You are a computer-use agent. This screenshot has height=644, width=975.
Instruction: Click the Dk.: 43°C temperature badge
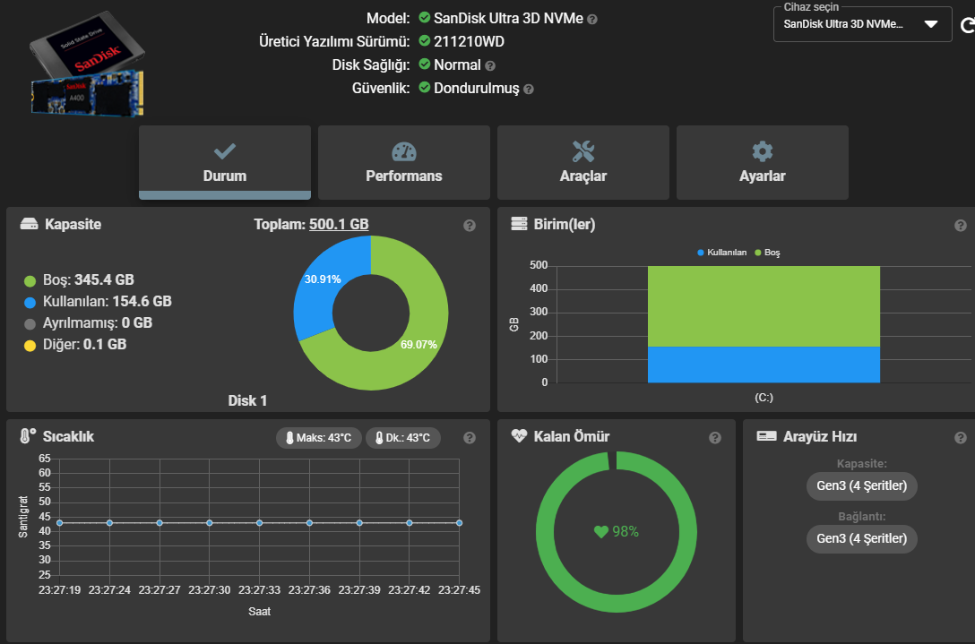tap(403, 438)
